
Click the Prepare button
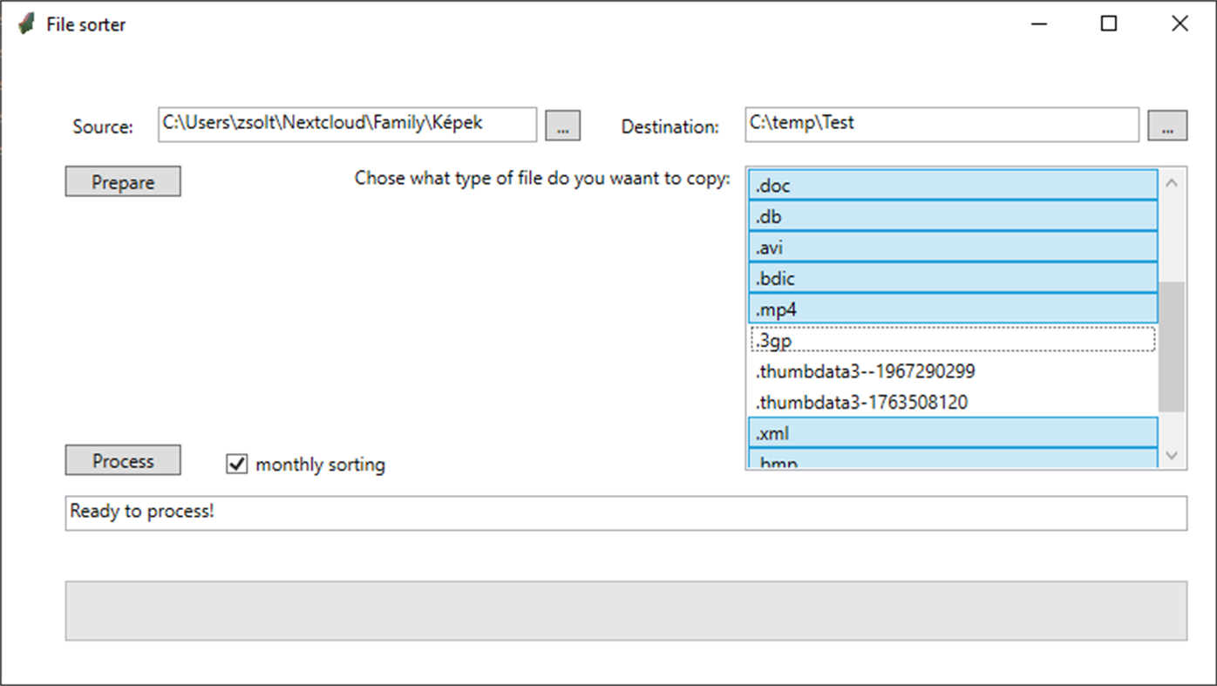coord(122,181)
